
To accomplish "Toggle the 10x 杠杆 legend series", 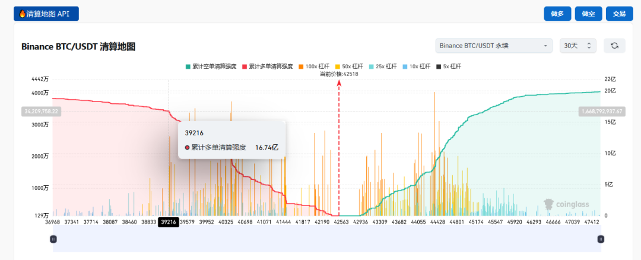I will 417,66.
